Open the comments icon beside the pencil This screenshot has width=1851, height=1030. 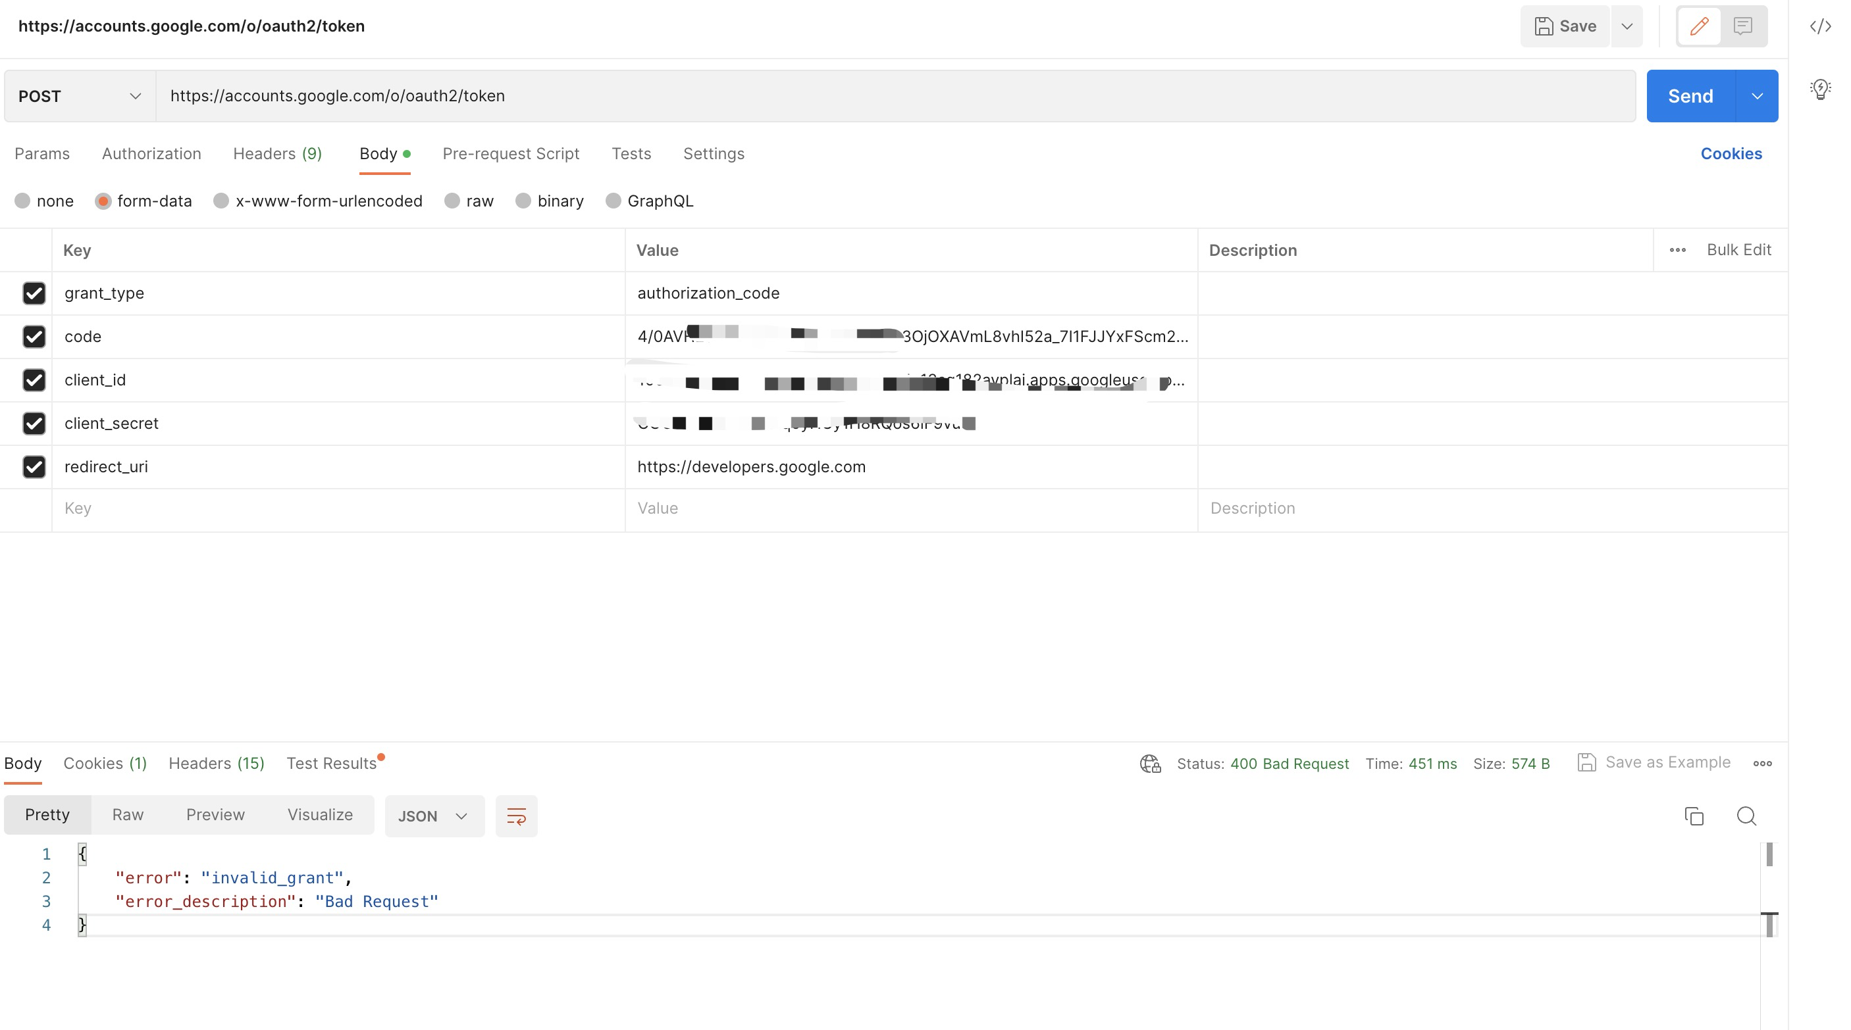[1742, 26]
